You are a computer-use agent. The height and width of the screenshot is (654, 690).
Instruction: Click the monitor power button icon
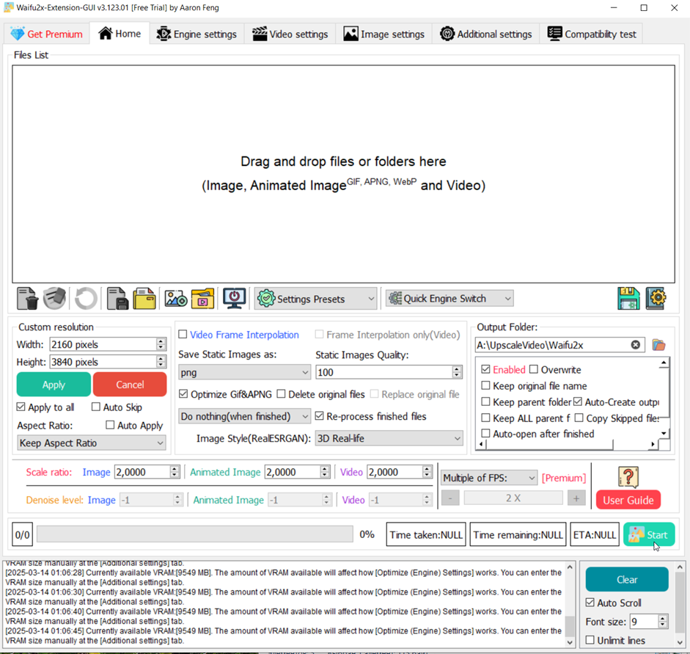234,299
